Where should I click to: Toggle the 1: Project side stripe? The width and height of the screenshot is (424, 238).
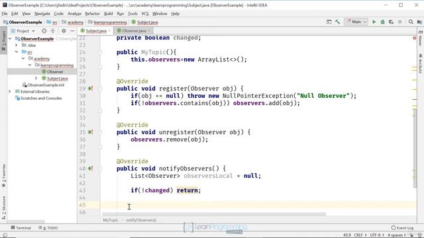3,40
